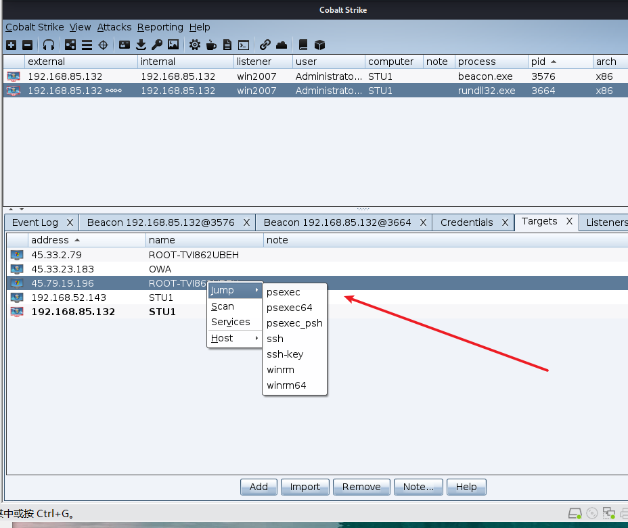Click the Import button
The height and width of the screenshot is (528, 628).
pyautogui.click(x=305, y=487)
